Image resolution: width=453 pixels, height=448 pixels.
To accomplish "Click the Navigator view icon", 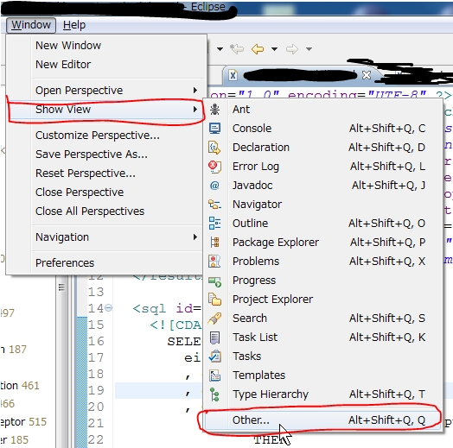I will (x=214, y=205).
